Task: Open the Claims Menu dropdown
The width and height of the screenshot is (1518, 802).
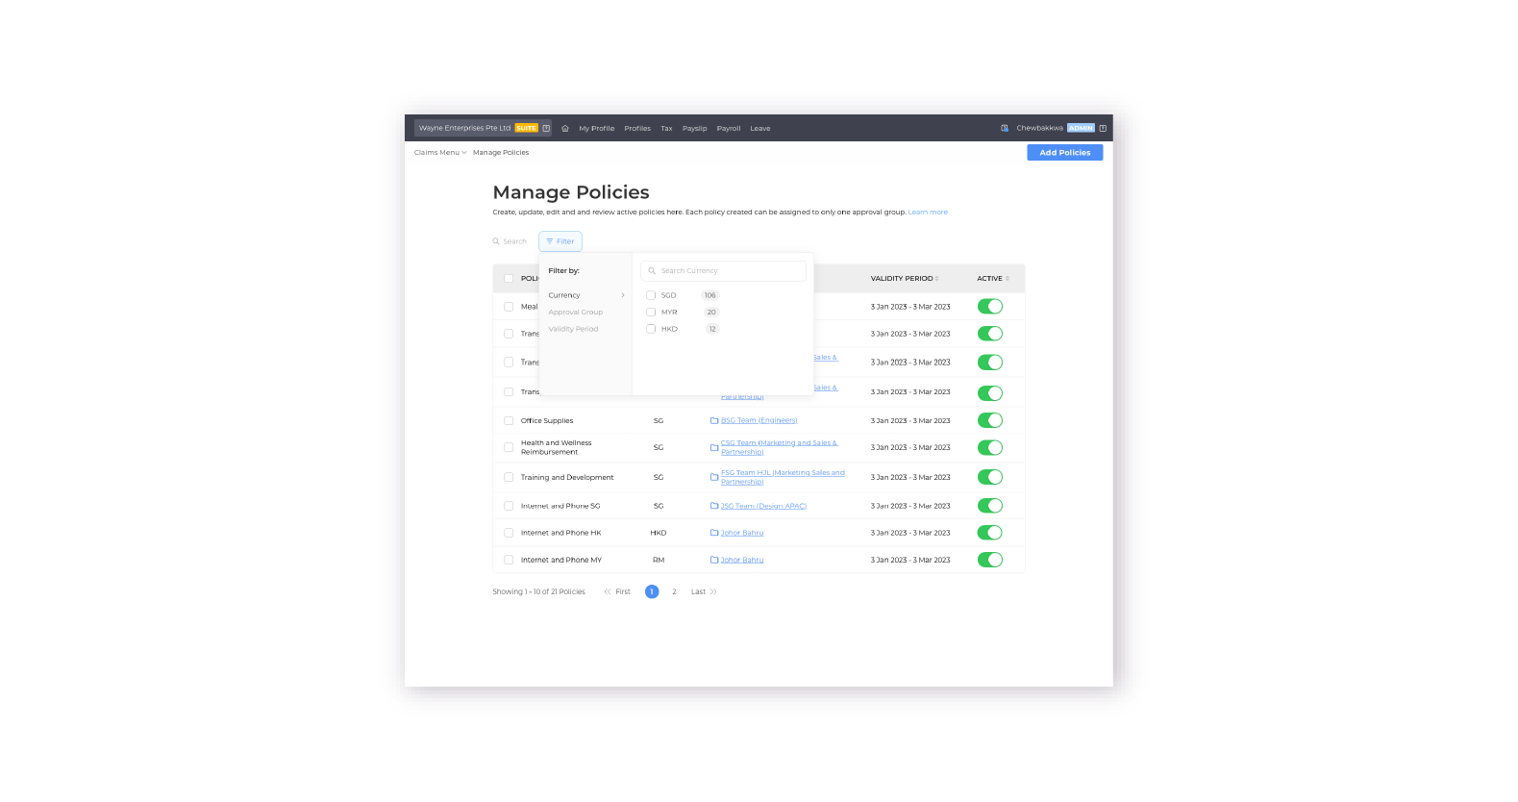Action: pos(440,153)
